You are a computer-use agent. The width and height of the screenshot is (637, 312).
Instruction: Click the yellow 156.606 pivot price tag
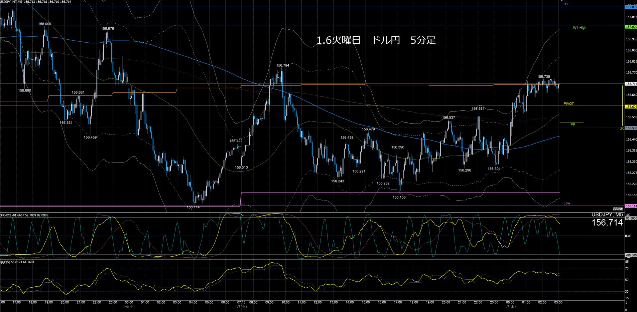click(x=631, y=107)
